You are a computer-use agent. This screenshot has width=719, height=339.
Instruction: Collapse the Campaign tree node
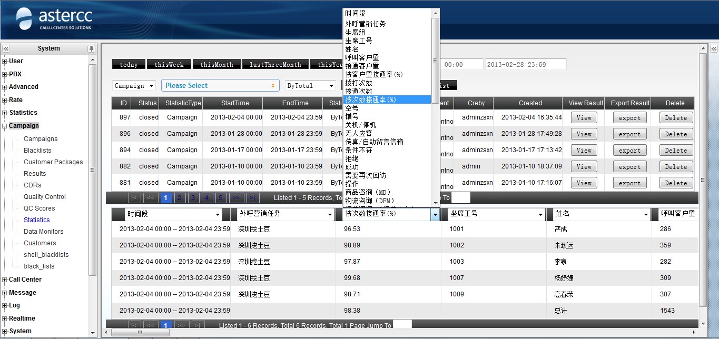point(5,126)
